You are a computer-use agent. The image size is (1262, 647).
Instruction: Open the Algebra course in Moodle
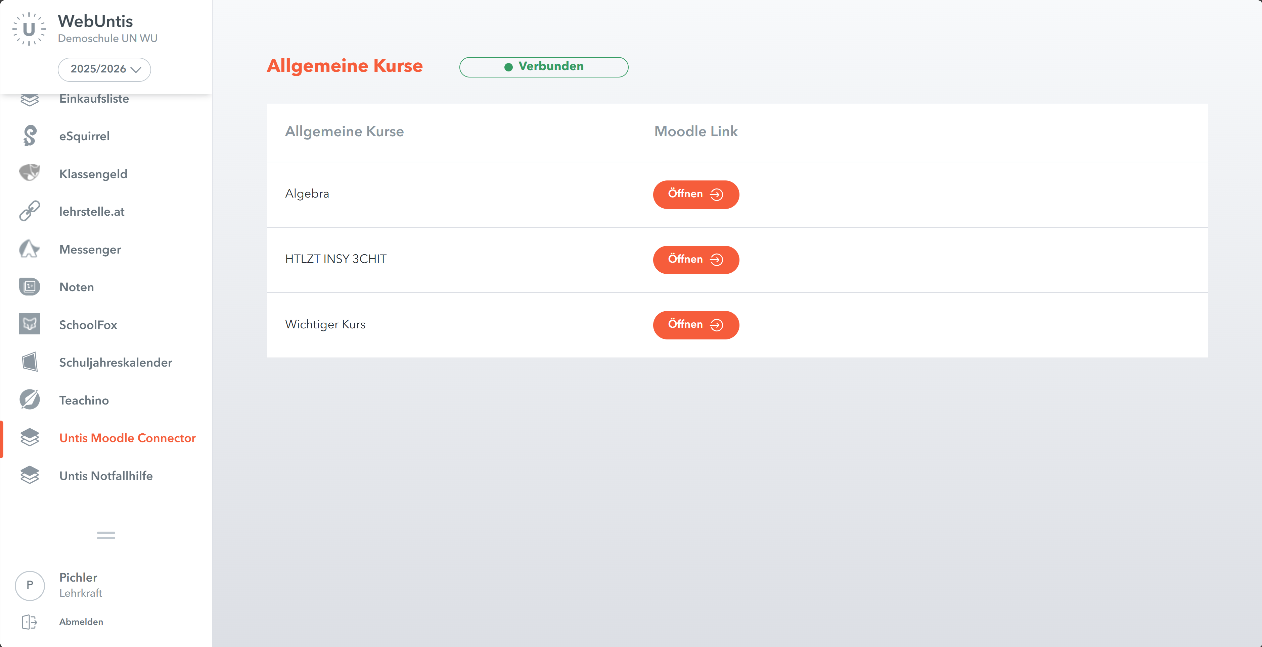click(696, 194)
